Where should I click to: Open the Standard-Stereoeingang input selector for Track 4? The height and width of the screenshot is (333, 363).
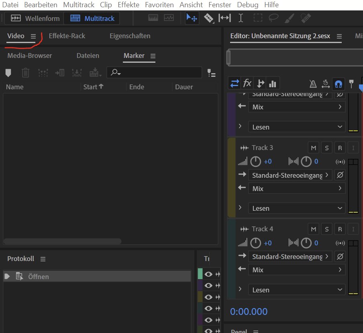(290, 256)
